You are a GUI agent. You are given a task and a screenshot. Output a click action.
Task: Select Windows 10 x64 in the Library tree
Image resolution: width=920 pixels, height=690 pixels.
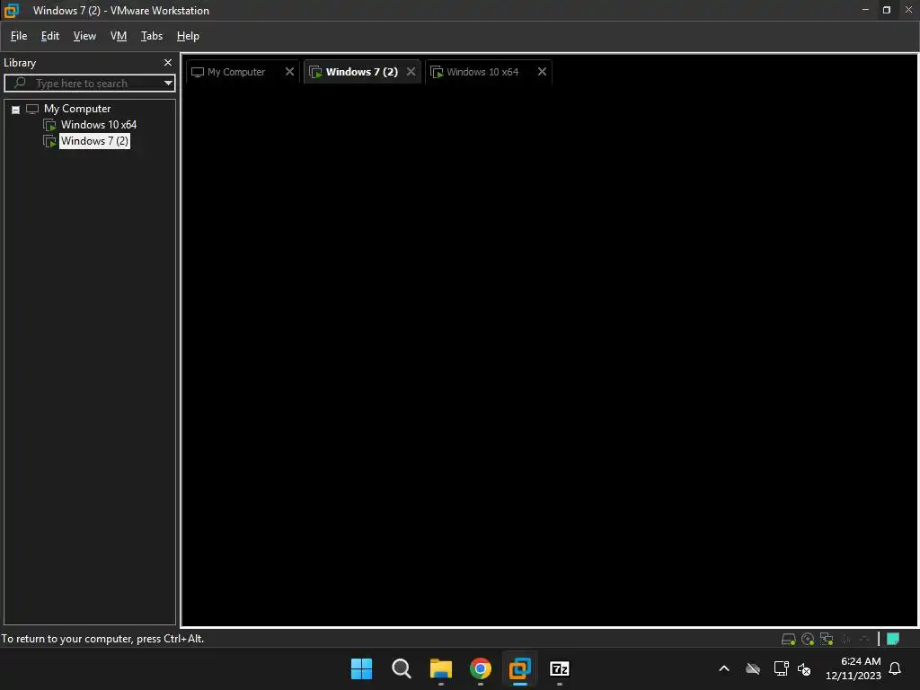(99, 124)
